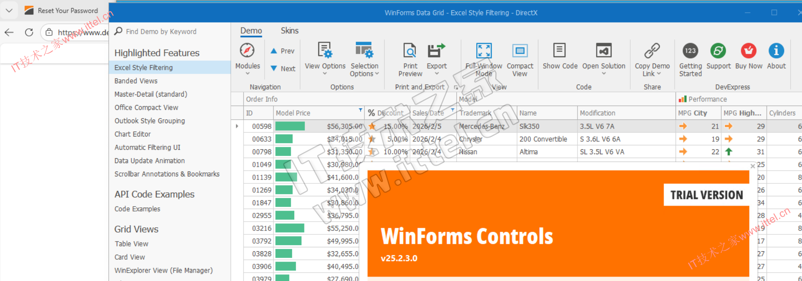This screenshot has width=802, height=281.
Task: Open the View Options dropdown
Action: (325, 66)
